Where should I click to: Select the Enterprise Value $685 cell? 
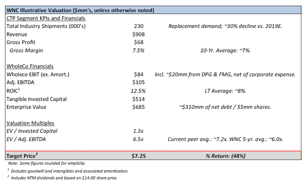[139, 107]
